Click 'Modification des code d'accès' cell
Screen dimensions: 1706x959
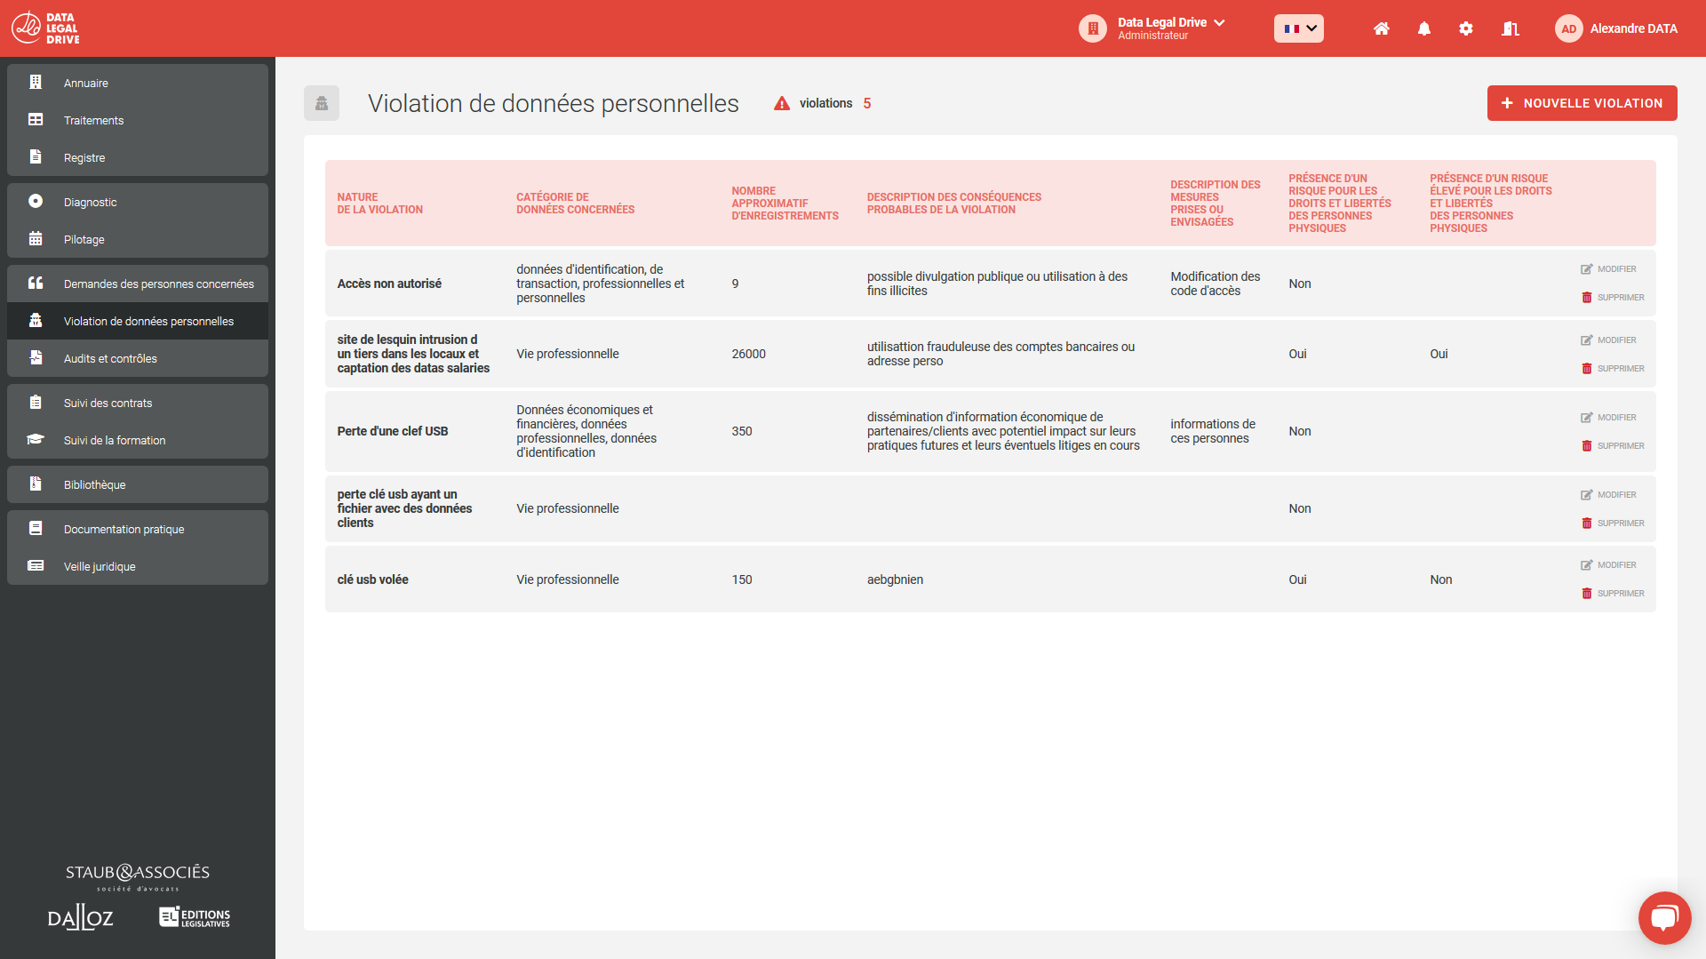click(1215, 284)
